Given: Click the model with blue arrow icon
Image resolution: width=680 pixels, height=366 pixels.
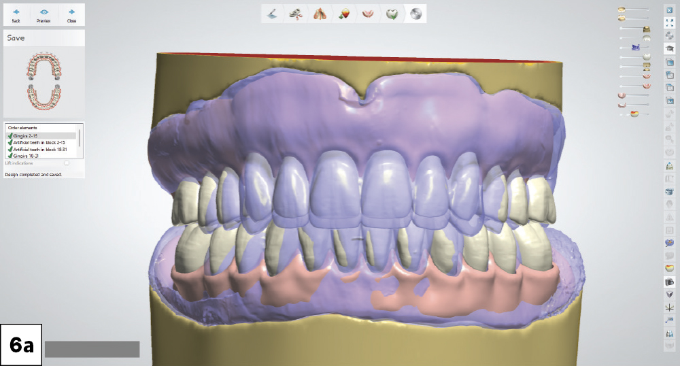Looking at the screenshot, I should [x=670, y=166].
